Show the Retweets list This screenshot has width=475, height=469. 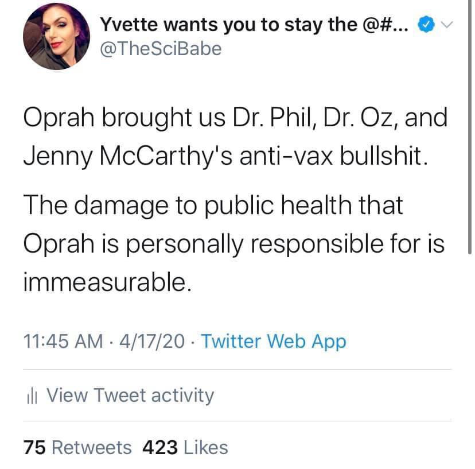click(89, 448)
